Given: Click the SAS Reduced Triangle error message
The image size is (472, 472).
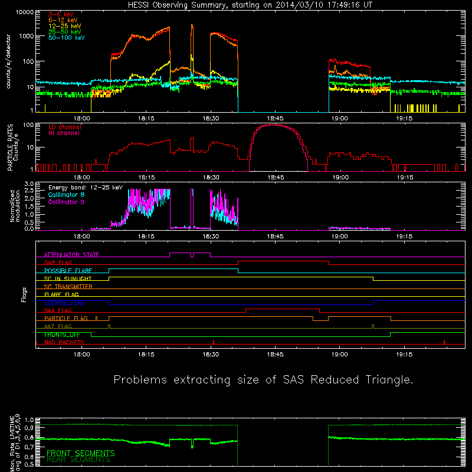Looking at the screenshot, I should click(x=263, y=380).
